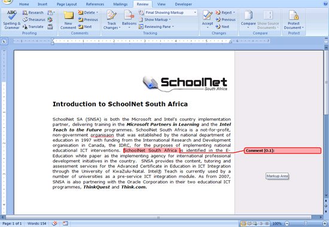Expand the Delete comment dropdown arrow
329x227 pixels.
[97, 13]
